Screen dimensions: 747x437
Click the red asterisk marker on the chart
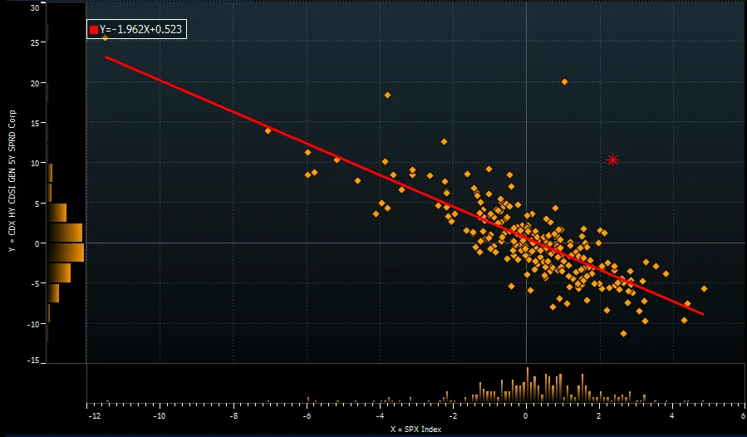click(x=612, y=160)
